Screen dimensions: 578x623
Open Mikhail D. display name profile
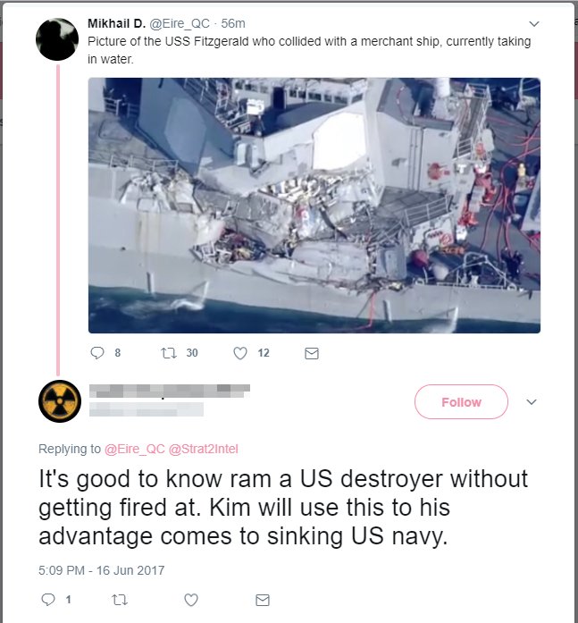[x=117, y=23]
